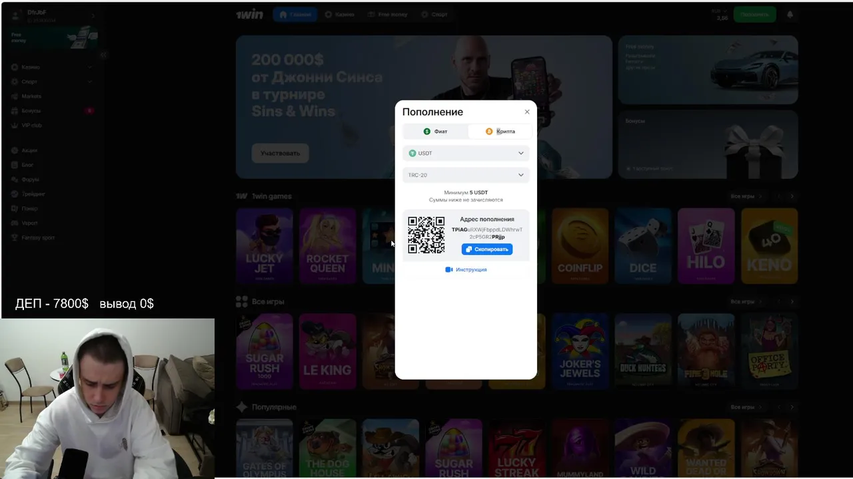
Task: Click the orange bitcoin Крипта icon
Action: (x=489, y=132)
